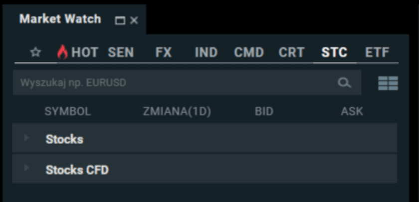Image resolution: width=419 pixels, height=202 pixels.
Task: Select the STC stocks tab
Action: tap(334, 53)
